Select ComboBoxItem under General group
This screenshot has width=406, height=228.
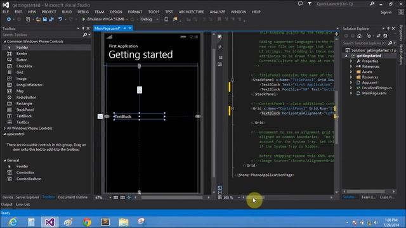click(29, 179)
